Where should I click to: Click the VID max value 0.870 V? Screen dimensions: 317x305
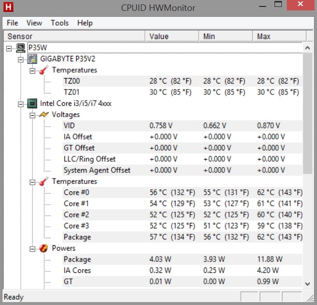pos(269,126)
